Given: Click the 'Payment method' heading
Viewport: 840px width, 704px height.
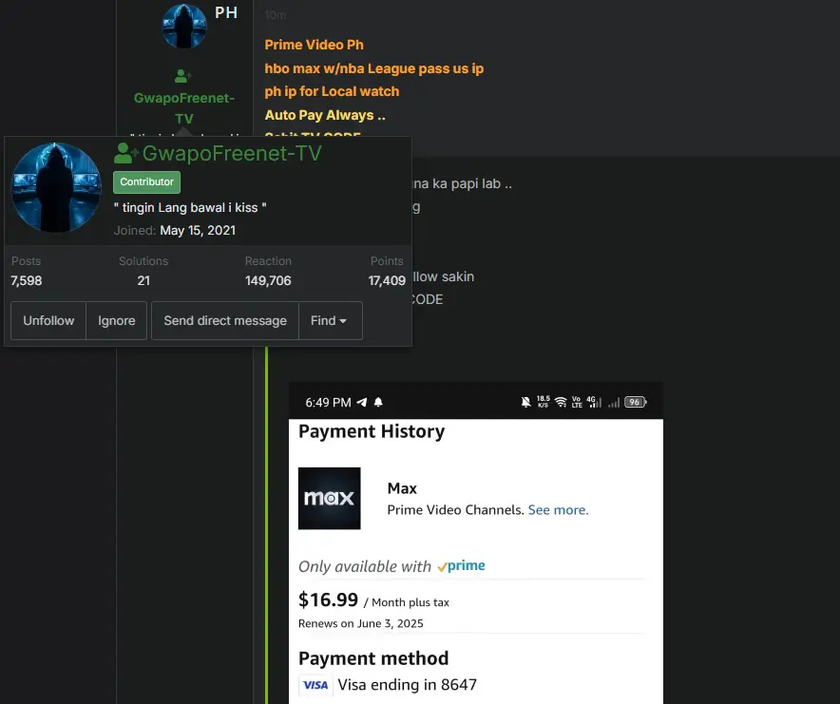Looking at the screenshot, I should [373, 658].
